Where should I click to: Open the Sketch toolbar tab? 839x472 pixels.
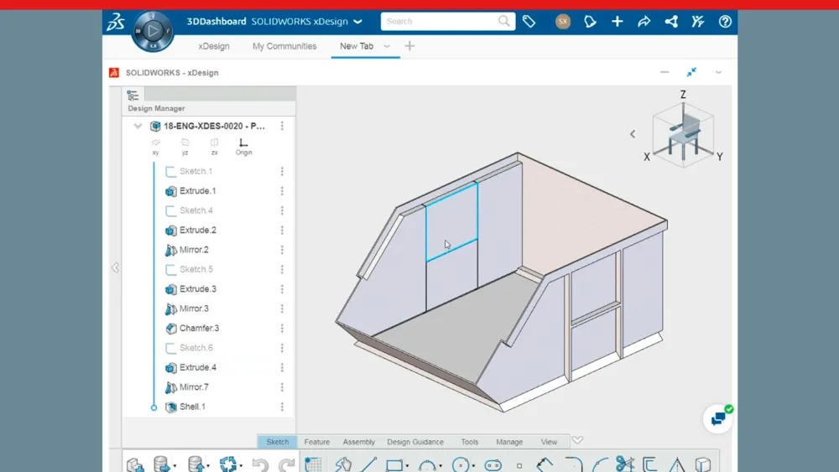tap(277, 442)
